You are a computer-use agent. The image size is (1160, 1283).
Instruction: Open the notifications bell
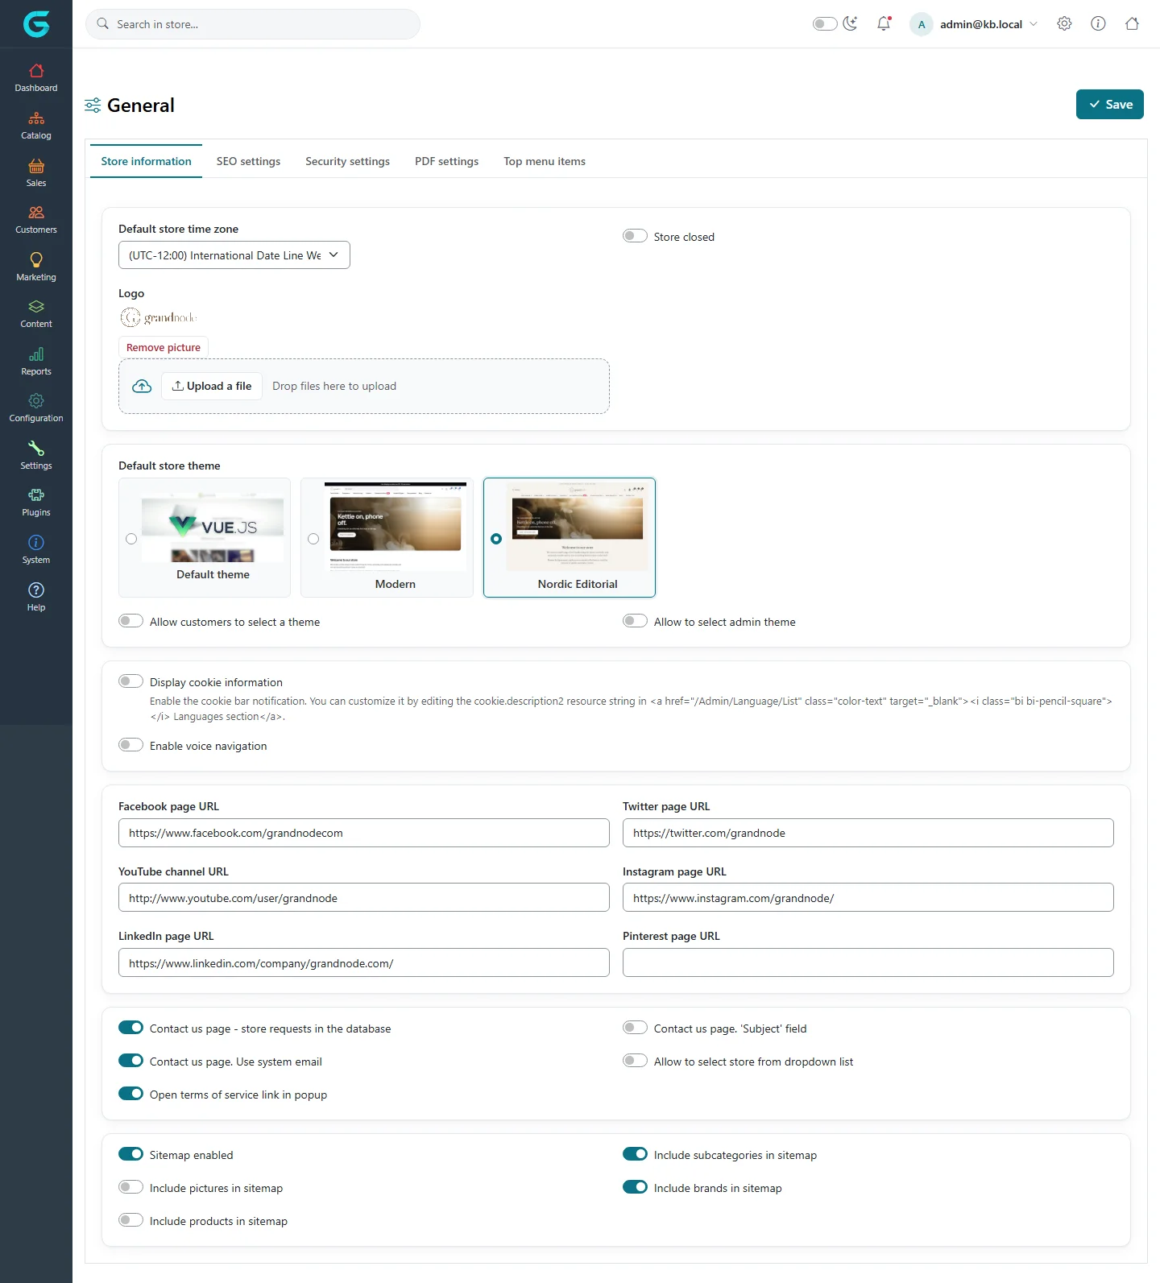tap(884, 23)
